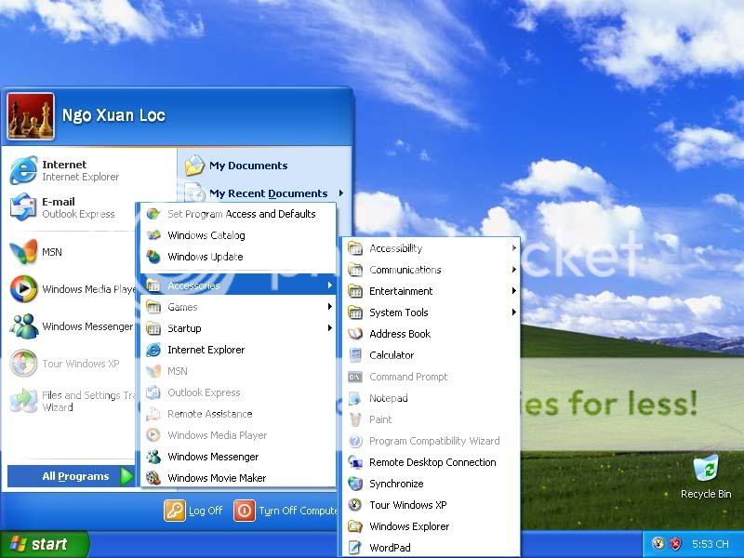
Task: Click the WordPad icon
Action: point(355,548)
